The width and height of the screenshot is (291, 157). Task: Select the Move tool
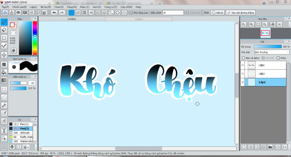tap(4, 55)
